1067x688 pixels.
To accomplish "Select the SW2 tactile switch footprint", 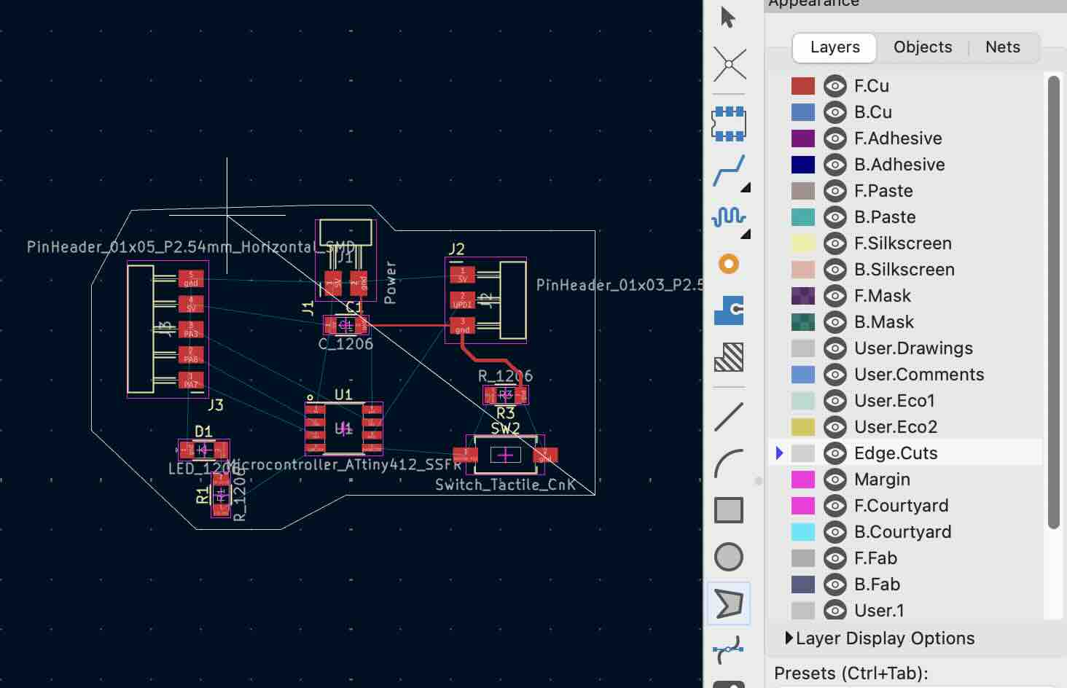I will pos(505,455).
